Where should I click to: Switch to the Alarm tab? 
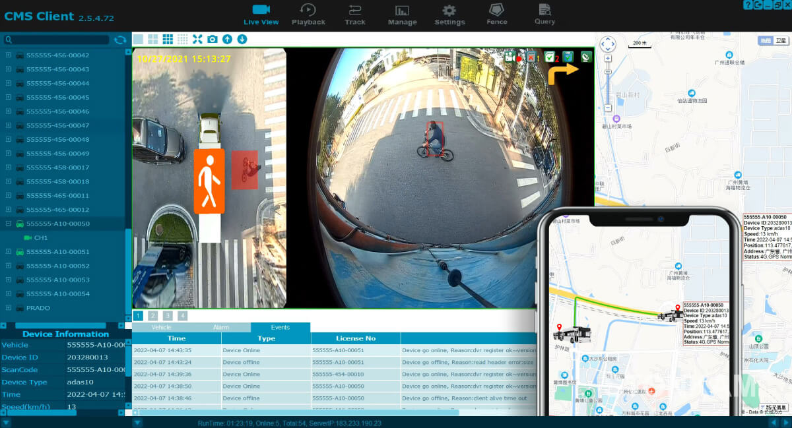coord(220,327)
